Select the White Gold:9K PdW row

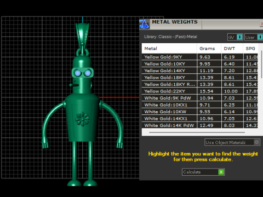click(200, 98)
